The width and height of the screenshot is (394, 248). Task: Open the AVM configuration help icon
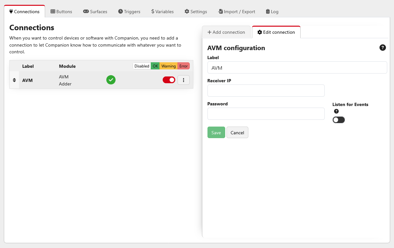(x=382, y=48)
